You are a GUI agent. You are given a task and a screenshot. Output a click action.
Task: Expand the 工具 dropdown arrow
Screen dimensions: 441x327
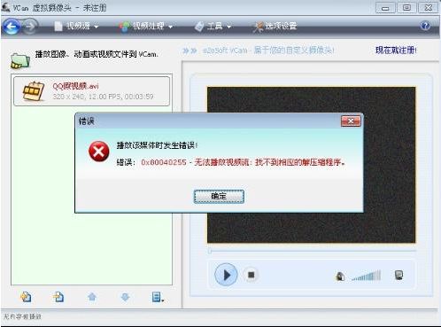228,27
